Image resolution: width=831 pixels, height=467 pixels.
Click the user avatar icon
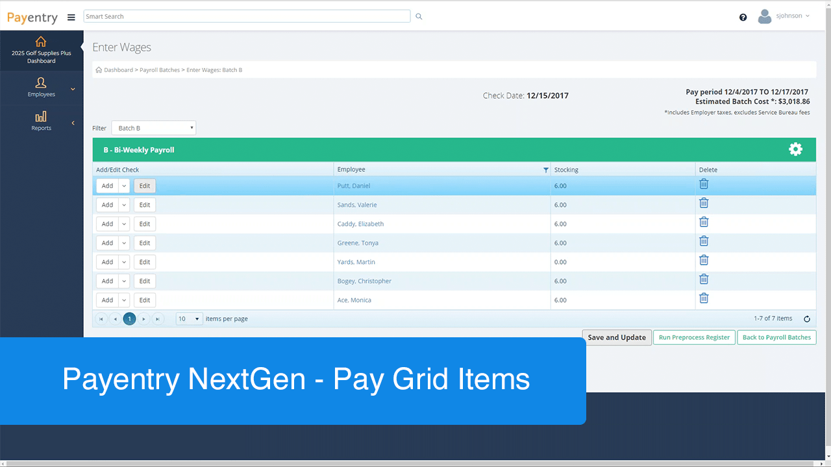tap(765, 16)
